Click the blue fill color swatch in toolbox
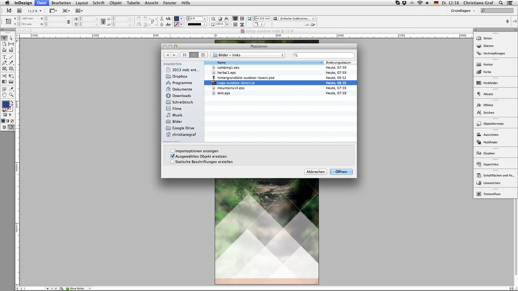Viewport: 518px width, 291px height. [x=5, y=105]
